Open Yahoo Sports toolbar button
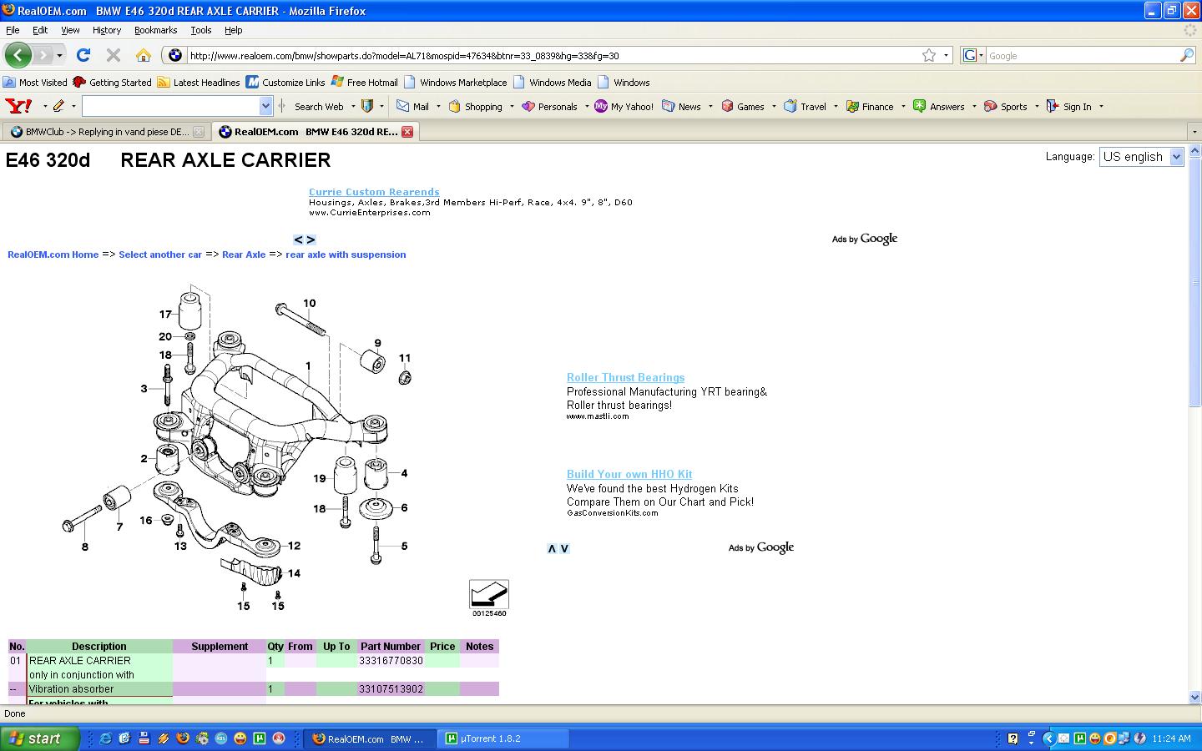 1005,106
